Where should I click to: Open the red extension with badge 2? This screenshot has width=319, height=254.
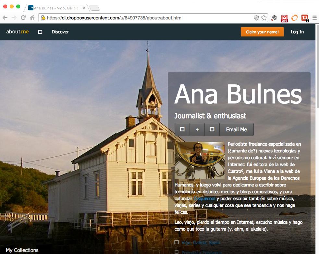coord(304,18)
